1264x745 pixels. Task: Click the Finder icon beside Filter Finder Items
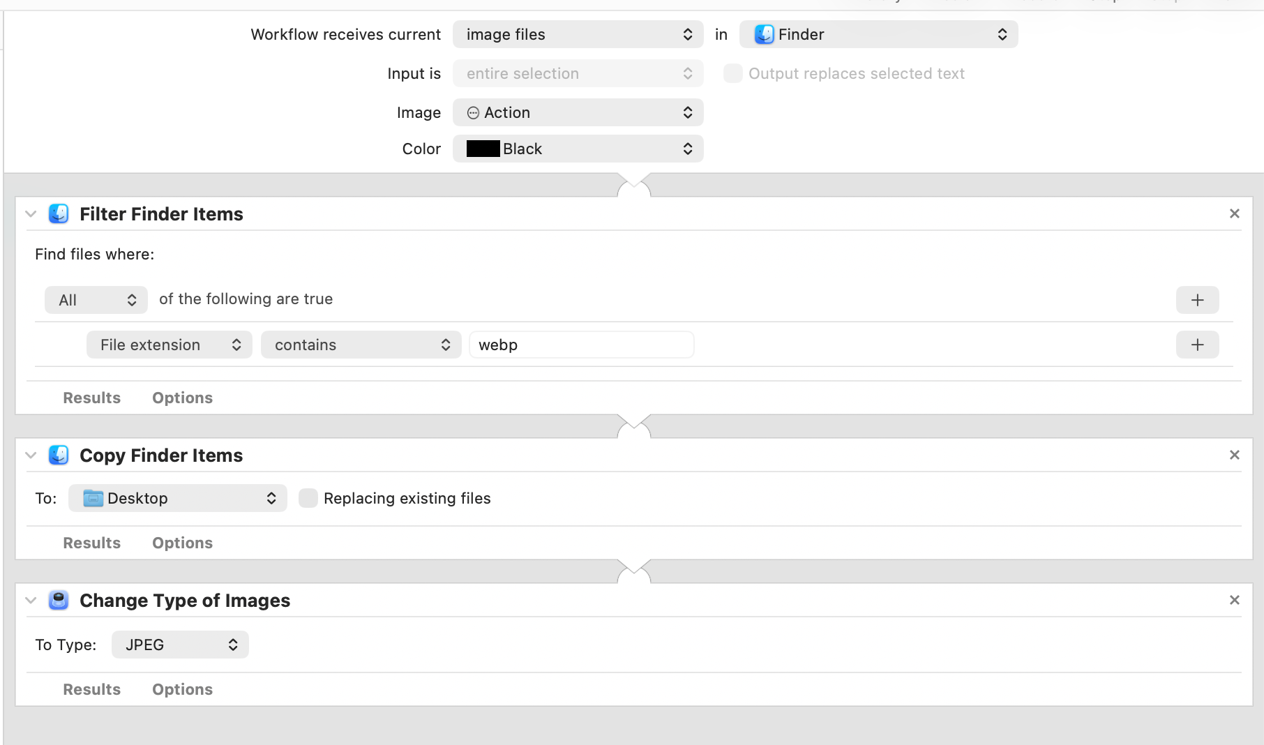(x=59, y=213)
